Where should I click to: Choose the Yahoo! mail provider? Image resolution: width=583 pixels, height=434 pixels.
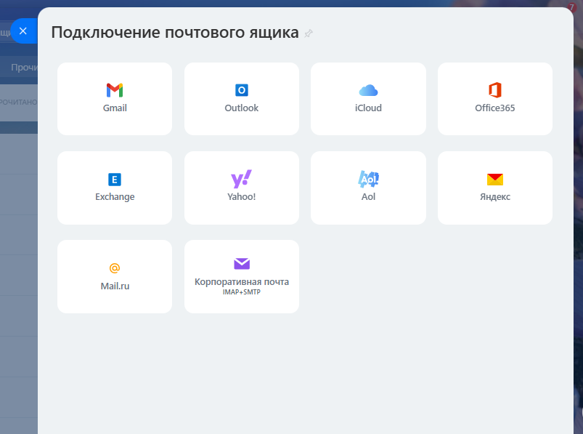click(242, 188)
